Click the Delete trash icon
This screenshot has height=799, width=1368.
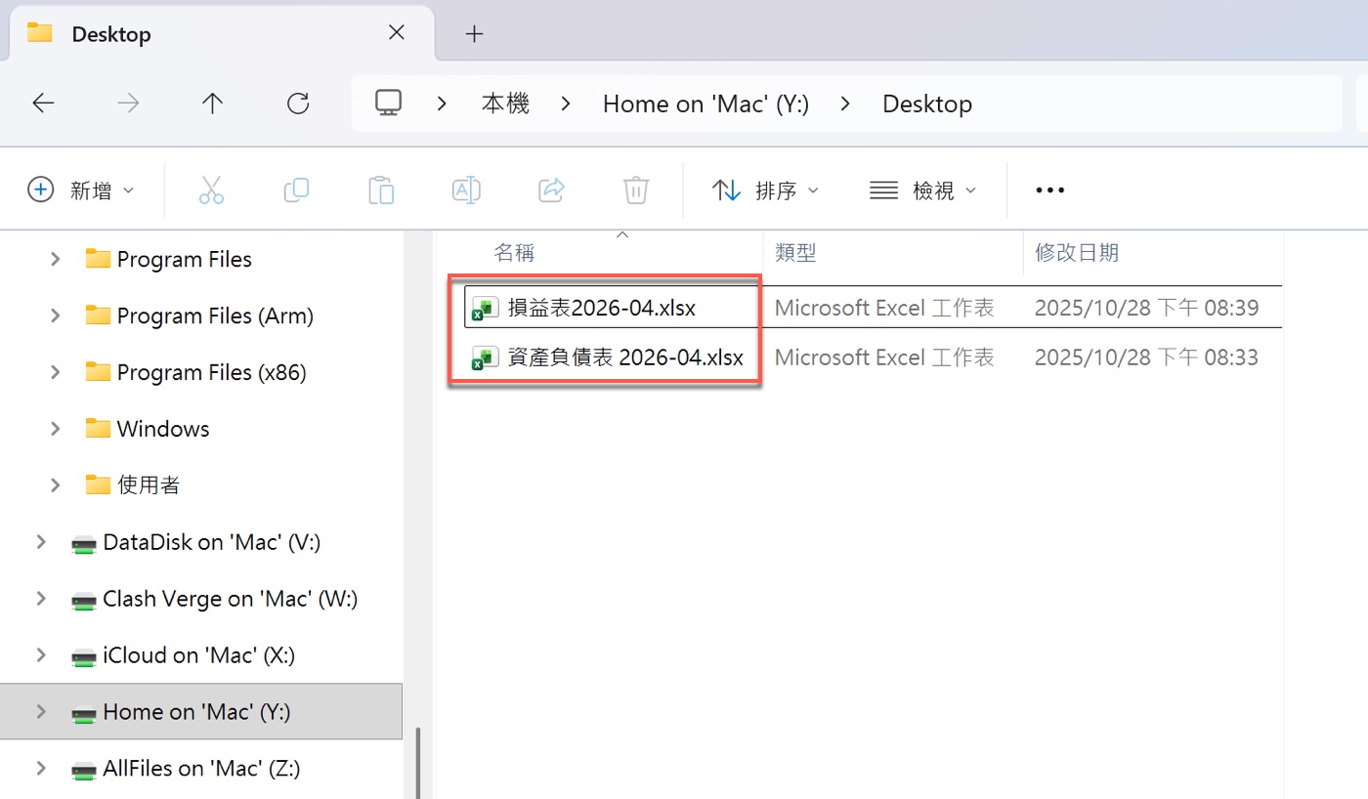pyautogui.click(x=636, y=189)
